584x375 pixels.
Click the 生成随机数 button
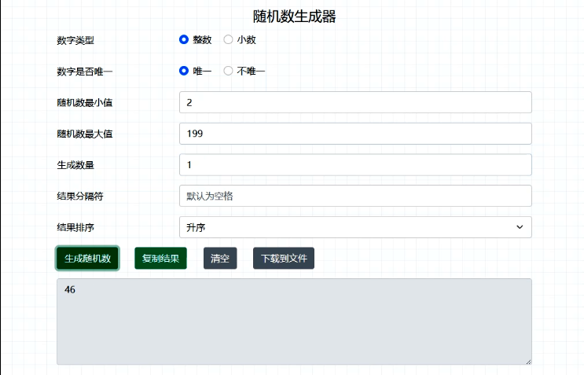coord(87,258)
